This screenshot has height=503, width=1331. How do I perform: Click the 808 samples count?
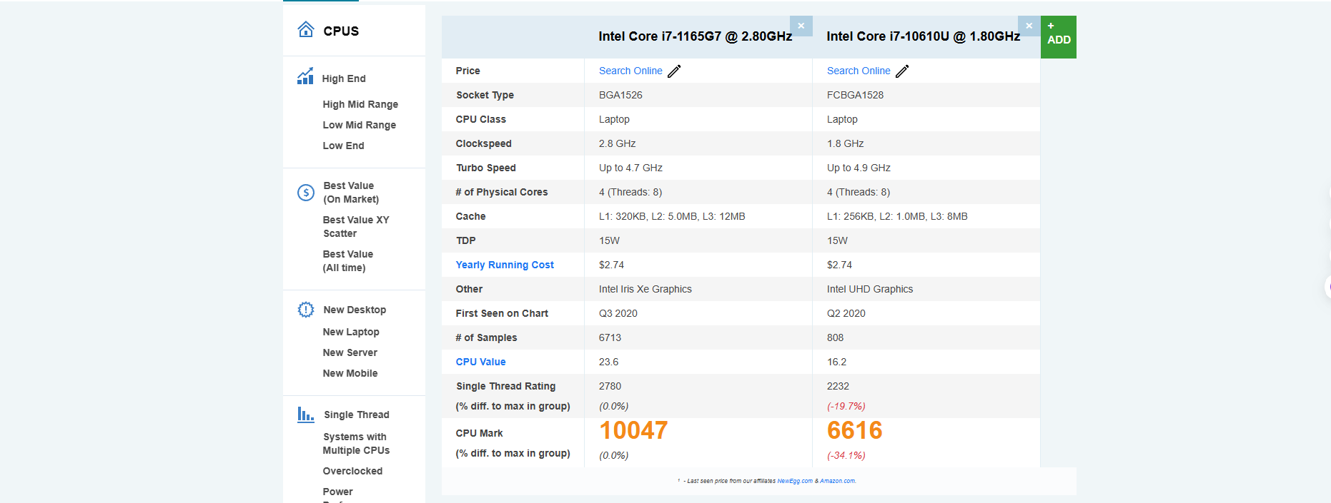[x=835, y=337]
